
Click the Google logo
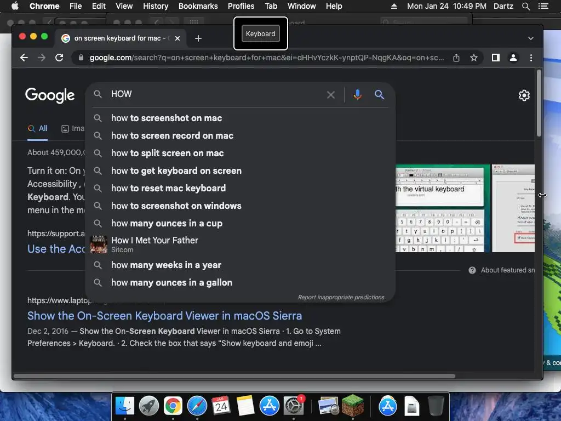point(50,95)
